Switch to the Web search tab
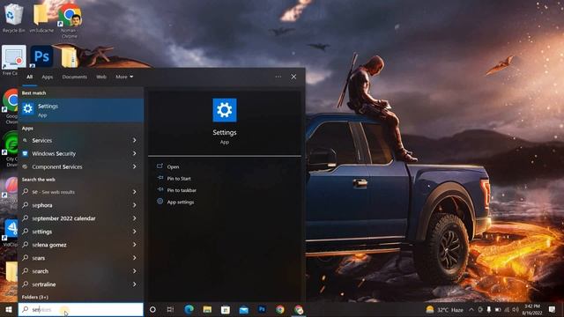Viewport: 564px width, 317px height. point(101,77)
